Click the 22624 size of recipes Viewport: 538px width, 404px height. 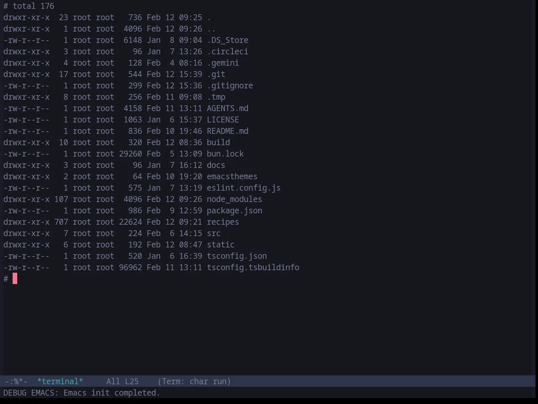pyautogui.click(x=130, y=222)
